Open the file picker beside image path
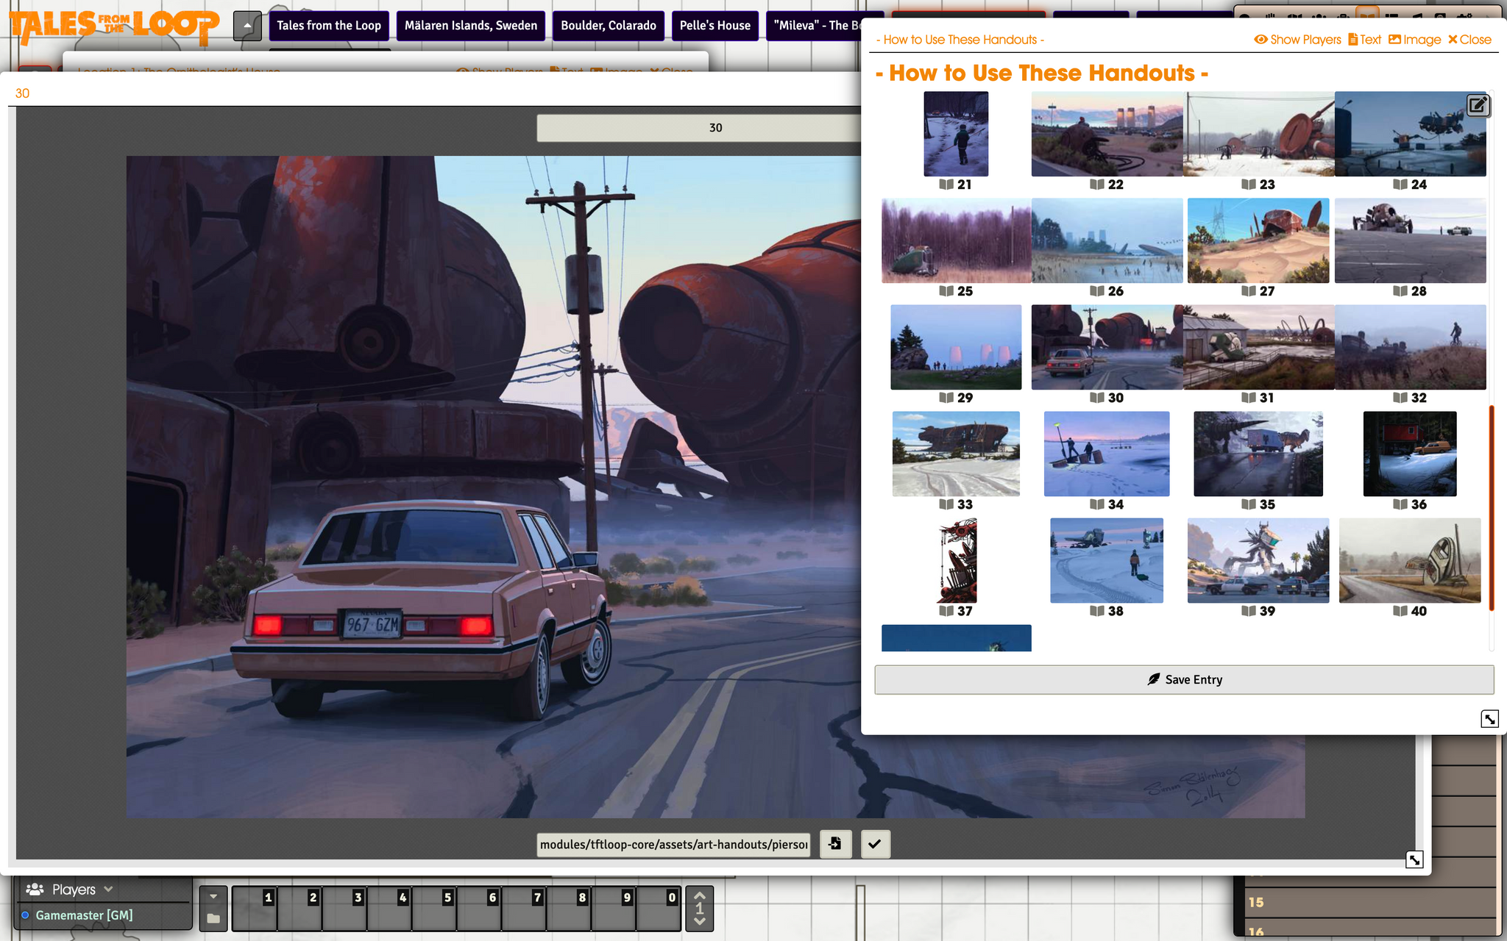Image resolution: width=1507 pixels, height=941 pixels. coord(835,844)
